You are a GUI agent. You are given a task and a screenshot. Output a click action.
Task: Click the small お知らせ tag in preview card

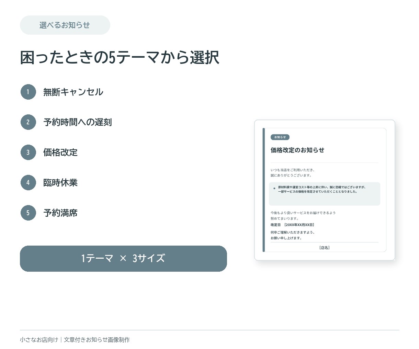tap(280, 137)
